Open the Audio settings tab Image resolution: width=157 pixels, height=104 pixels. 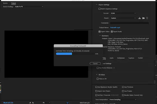pos(112,58)
